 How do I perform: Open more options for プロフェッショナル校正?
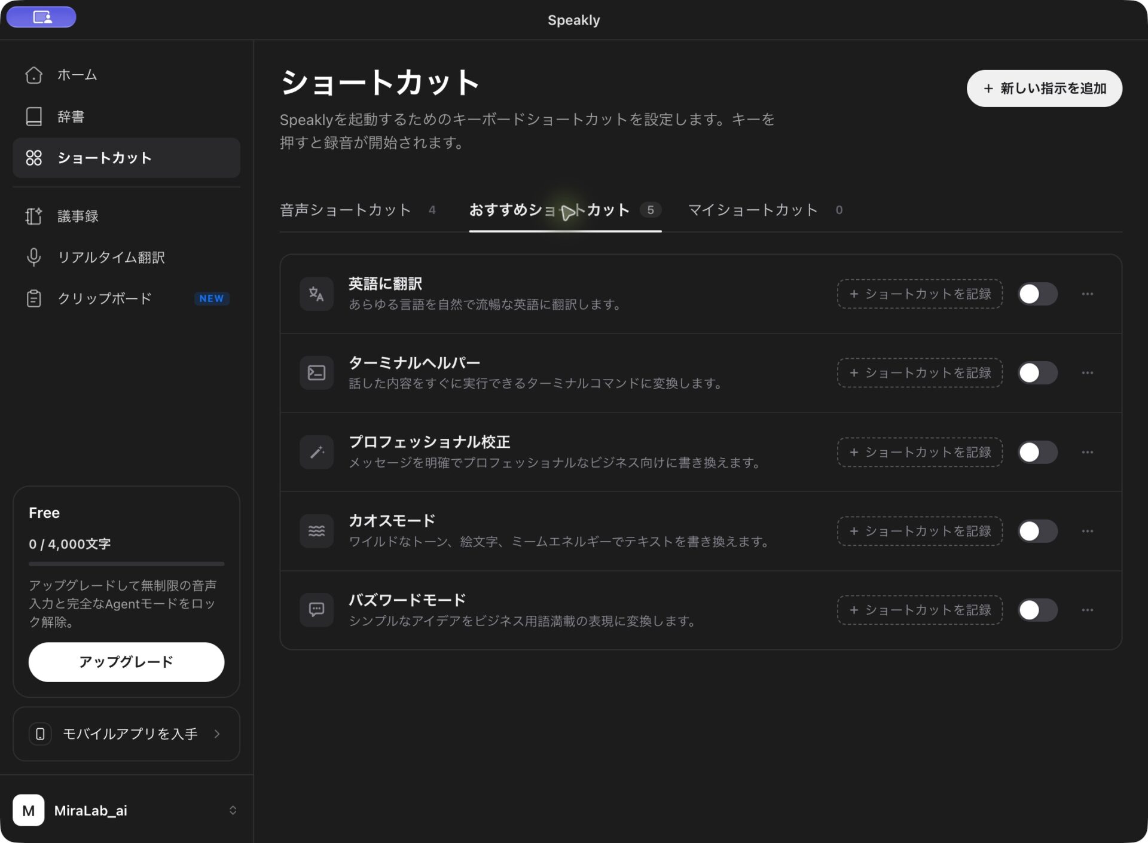click(x=1088, y=452)
